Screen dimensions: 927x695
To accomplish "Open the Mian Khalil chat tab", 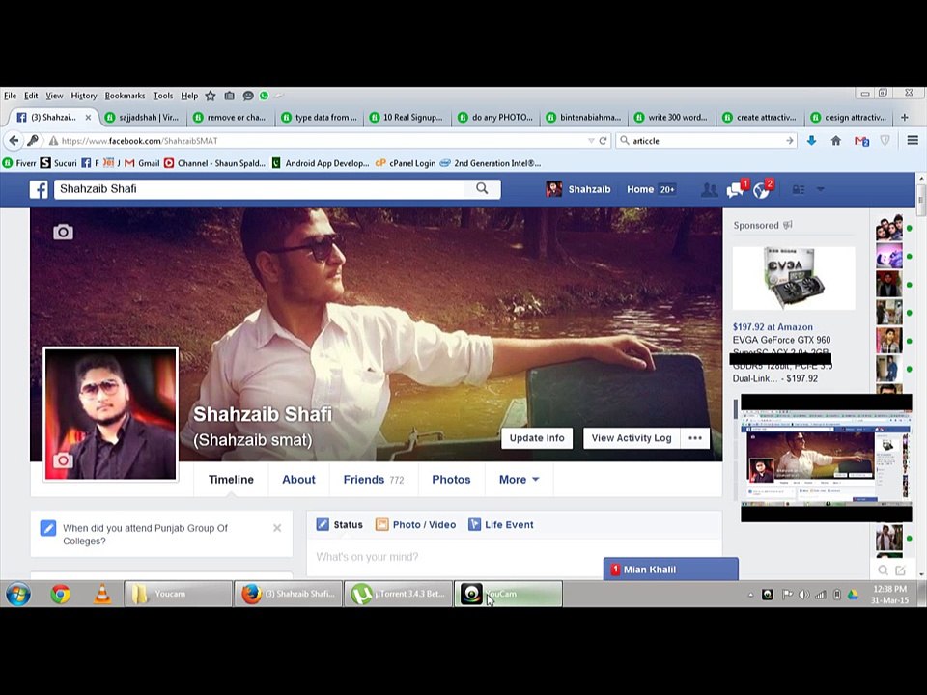I will click(x=671, y=570).
